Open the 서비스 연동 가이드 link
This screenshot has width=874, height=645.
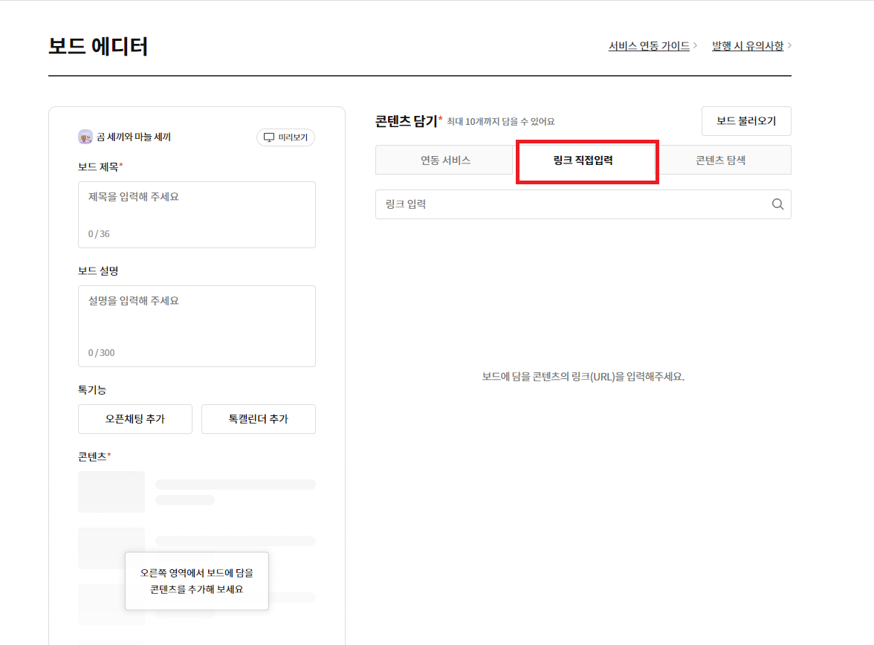click(x=649, y=46)
